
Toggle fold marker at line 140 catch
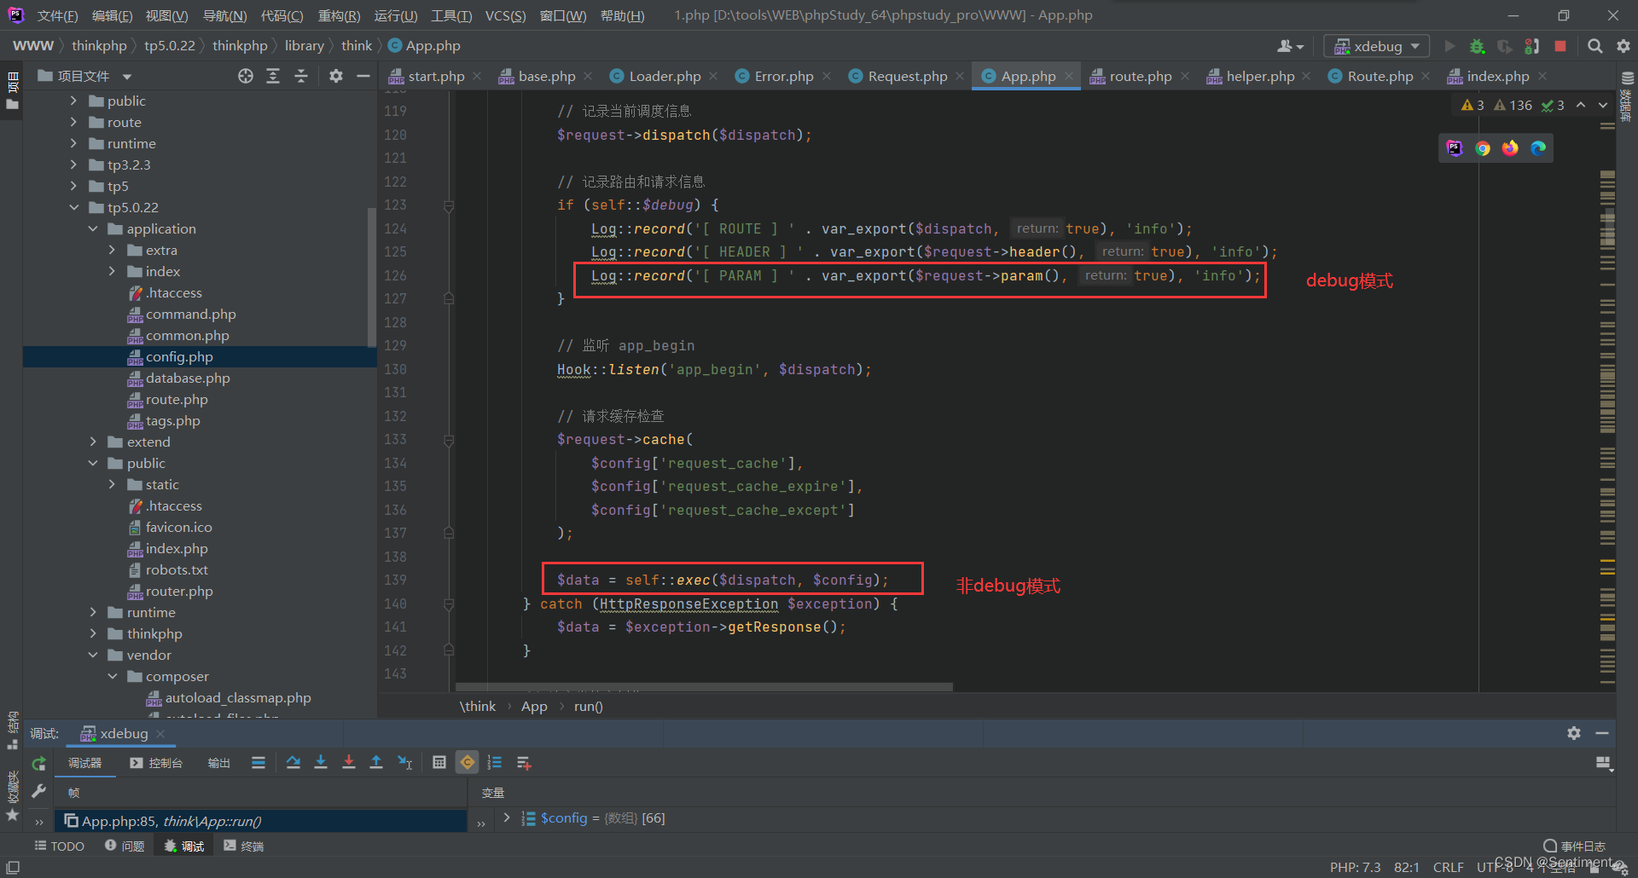tap(449, 604)
